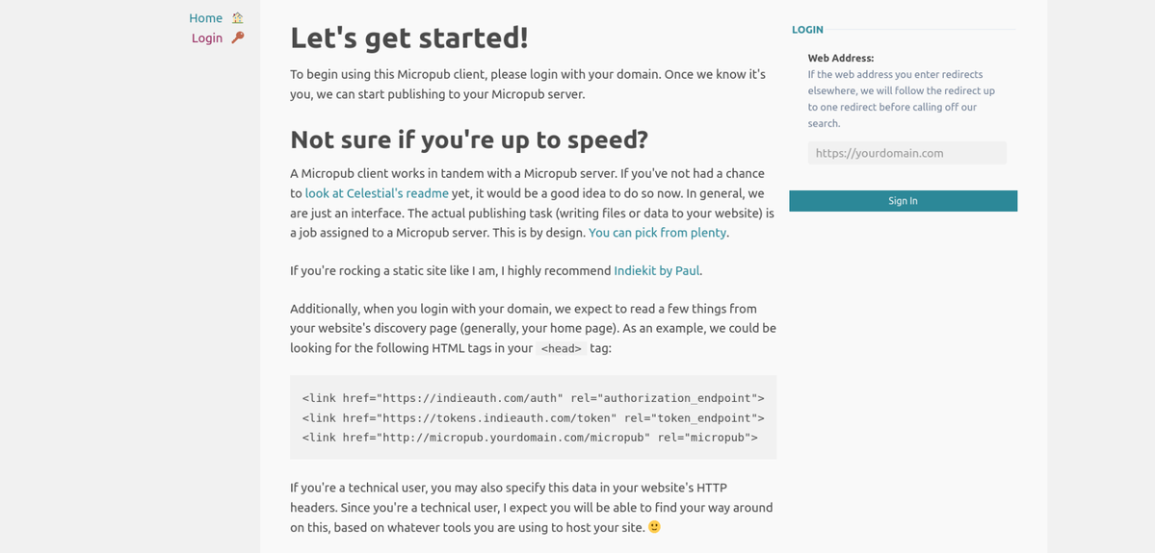Focus the https://yourdomain.com web address field
Viewport: 1155px width, 553px height.
click(x=906, y=153)
